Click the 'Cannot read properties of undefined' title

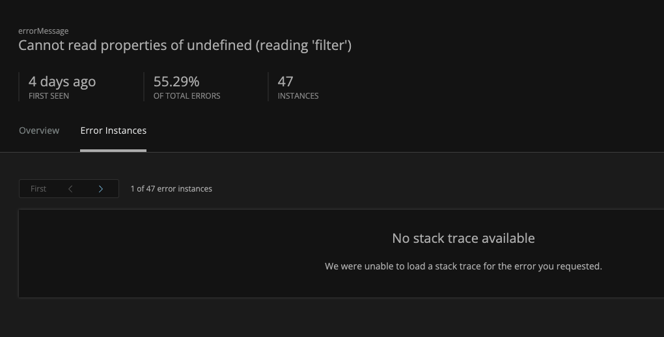click(185, 46)
